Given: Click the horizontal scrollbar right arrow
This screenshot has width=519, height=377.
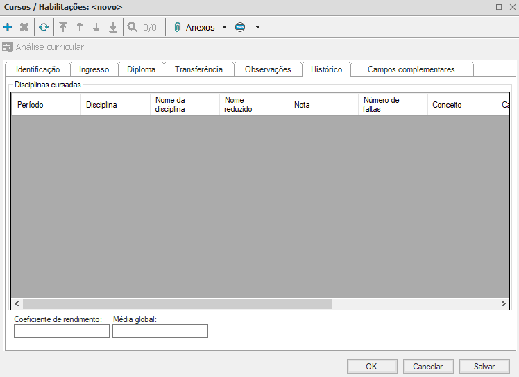Looking at the screenshot, I should coord(504,304).
